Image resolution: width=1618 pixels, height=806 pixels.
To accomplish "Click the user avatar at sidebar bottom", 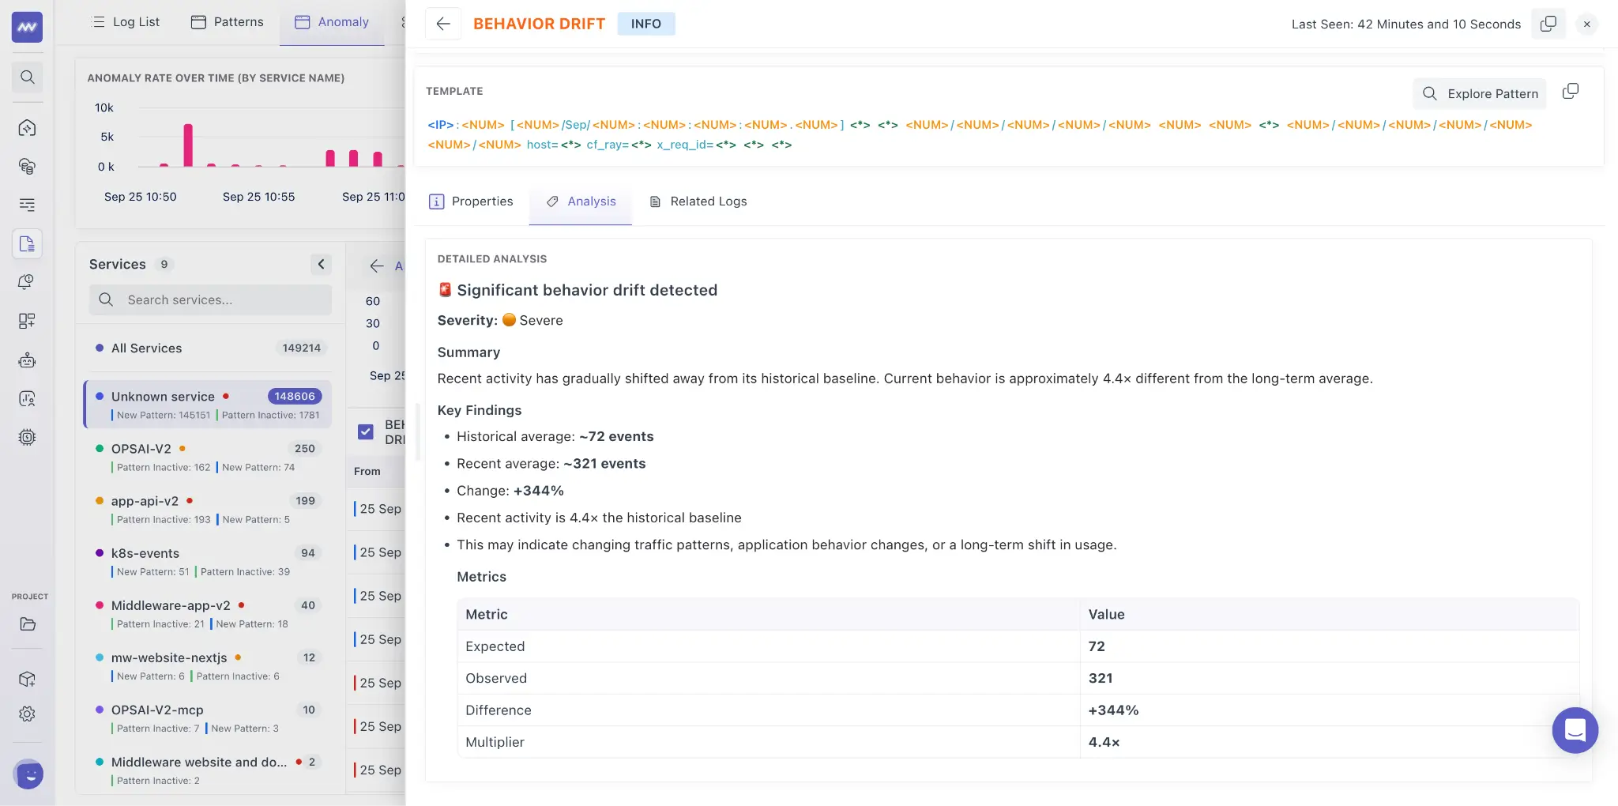I will coord(29,774).
